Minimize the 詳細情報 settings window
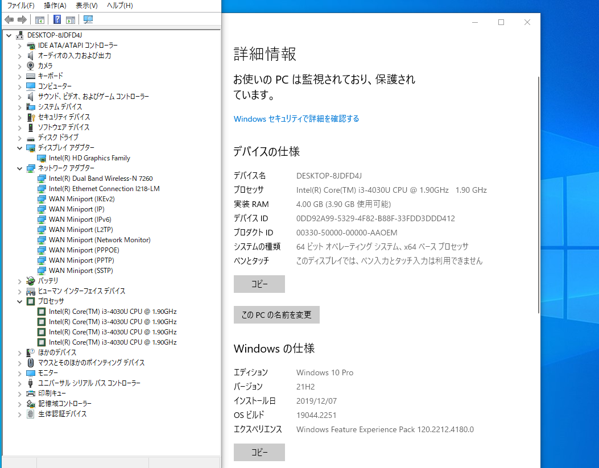The image size is (599, 468). coord(475,23)
